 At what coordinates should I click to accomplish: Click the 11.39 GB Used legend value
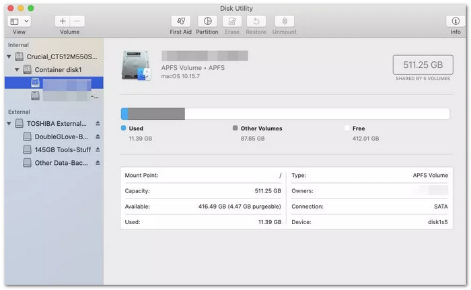pos(141,139)
